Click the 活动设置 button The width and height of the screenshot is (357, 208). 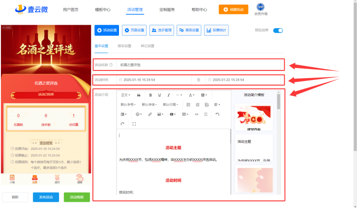(107, 30)
